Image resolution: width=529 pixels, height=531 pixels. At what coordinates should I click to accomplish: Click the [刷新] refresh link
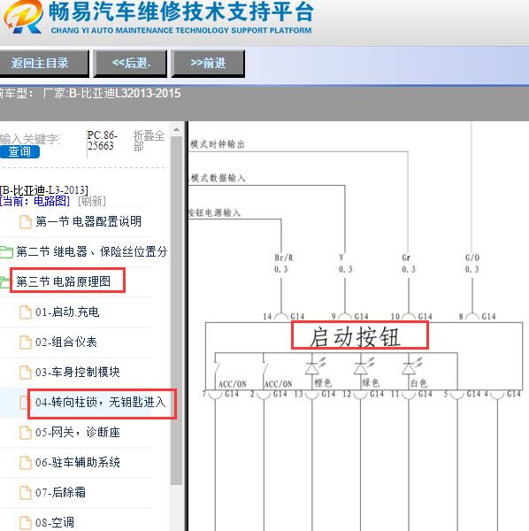tap(92, 201)
